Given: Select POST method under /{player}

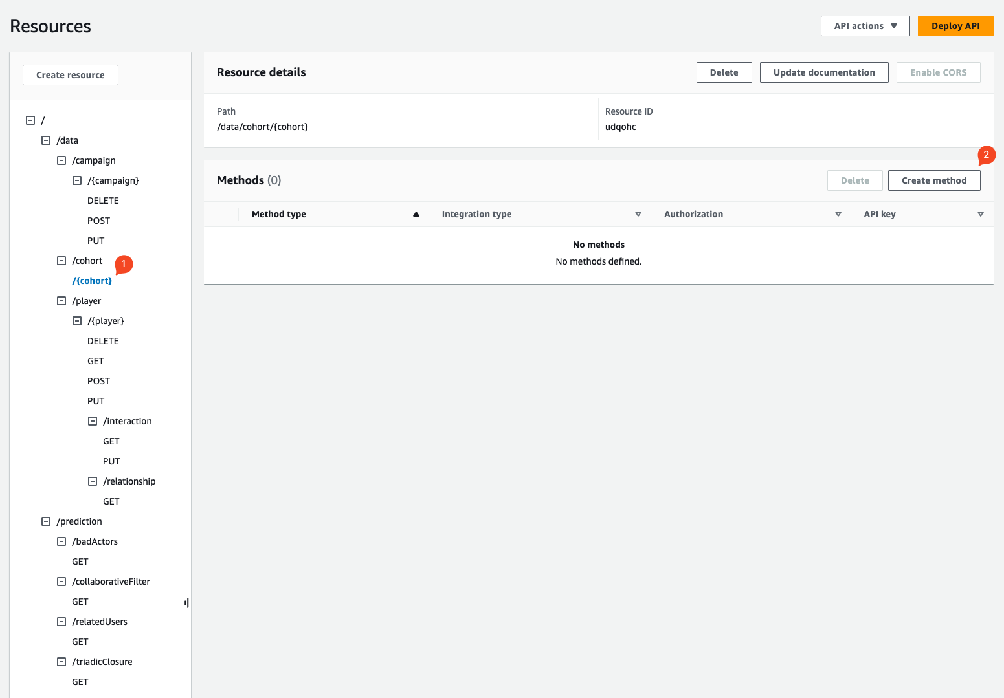Looking at the screenshot, I should click(x=98, y=381).
